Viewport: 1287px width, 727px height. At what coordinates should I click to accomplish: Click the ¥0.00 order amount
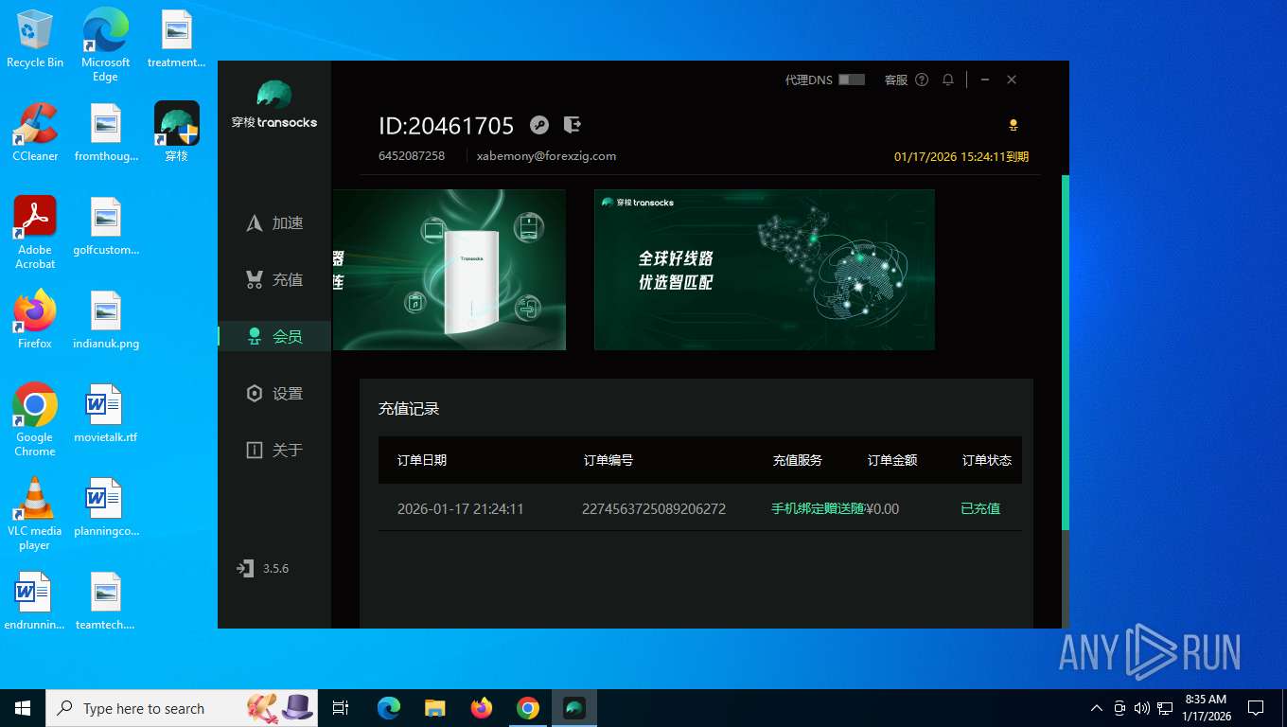(x=883, y=508)
